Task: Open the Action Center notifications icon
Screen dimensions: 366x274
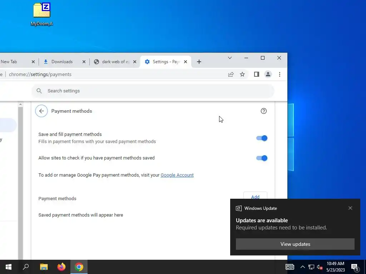Action: click(354, 267)
